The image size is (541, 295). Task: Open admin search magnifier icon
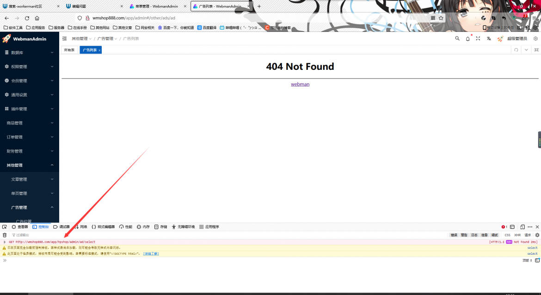(x=457, y=39)
